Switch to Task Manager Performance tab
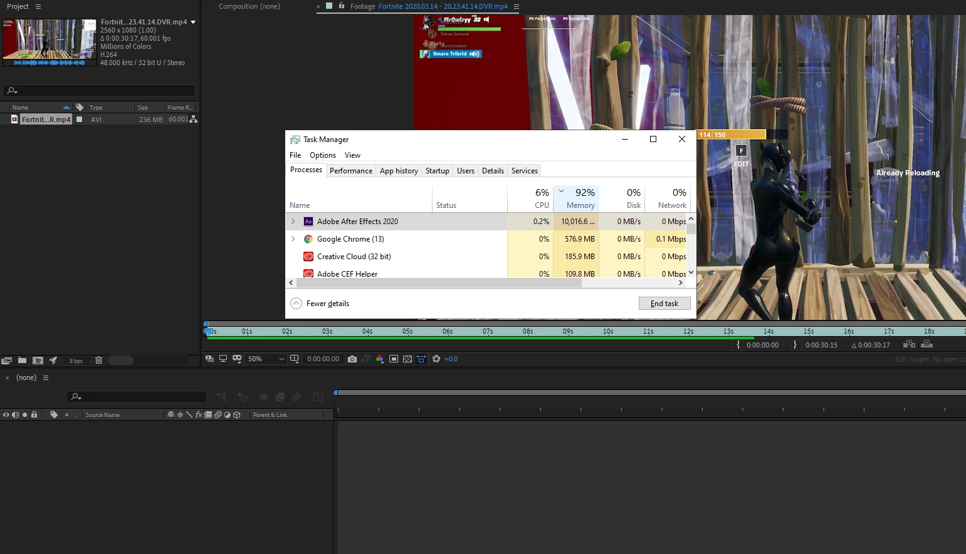This screenshot has width=966, height=554. pyautogui.click(x=351, y=171)
